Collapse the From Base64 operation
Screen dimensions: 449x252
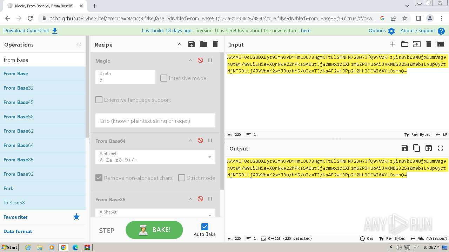tap(190, 141)
